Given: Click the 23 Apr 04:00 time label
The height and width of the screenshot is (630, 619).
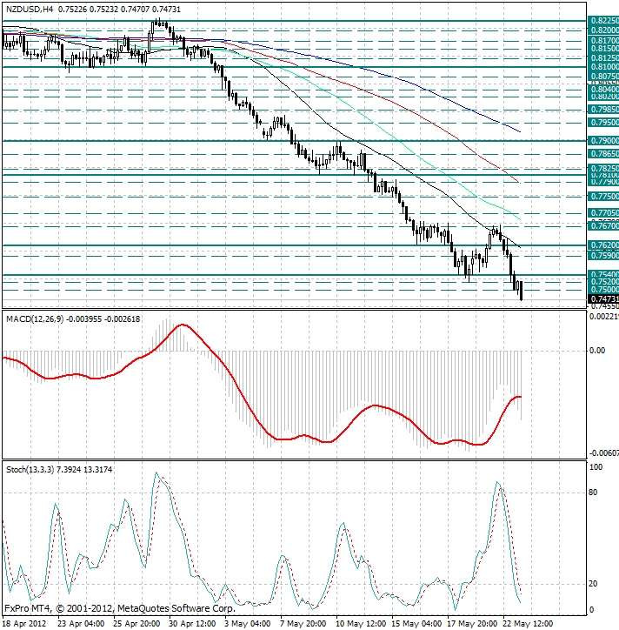Looking at the screenshot, I should coord(81,624).
